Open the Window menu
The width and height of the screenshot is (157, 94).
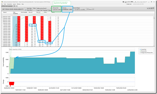click(x=19, y=4)
